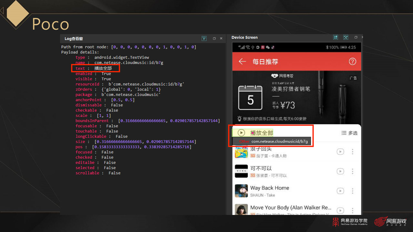Click the filter icon in Log查看窗 header

[x=204, y=38]
